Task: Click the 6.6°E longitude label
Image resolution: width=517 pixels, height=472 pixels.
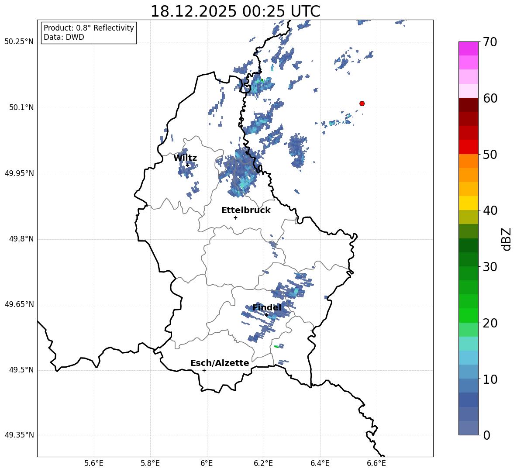Action: click(376, 463)
